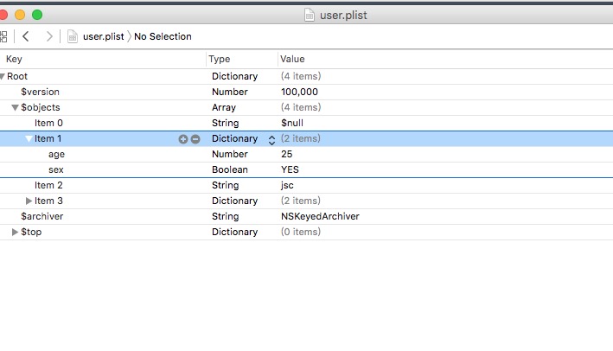Click the age value 25

(287, 154)
